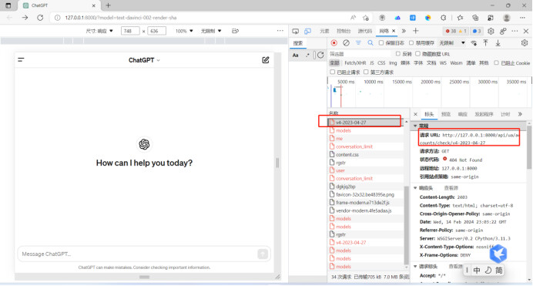Check the 反转 filter checkbox
Image resolution: width=533 pixels, height=286 pixels.
[x=397, y=54]
